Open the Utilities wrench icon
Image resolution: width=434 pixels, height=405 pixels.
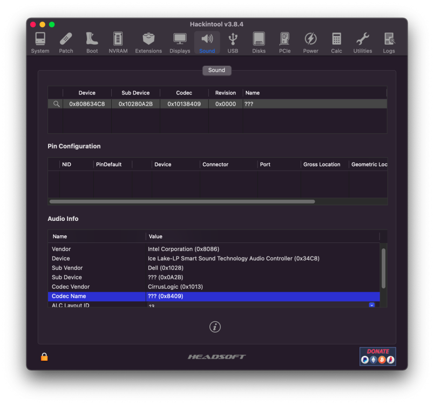click(362, 43)
